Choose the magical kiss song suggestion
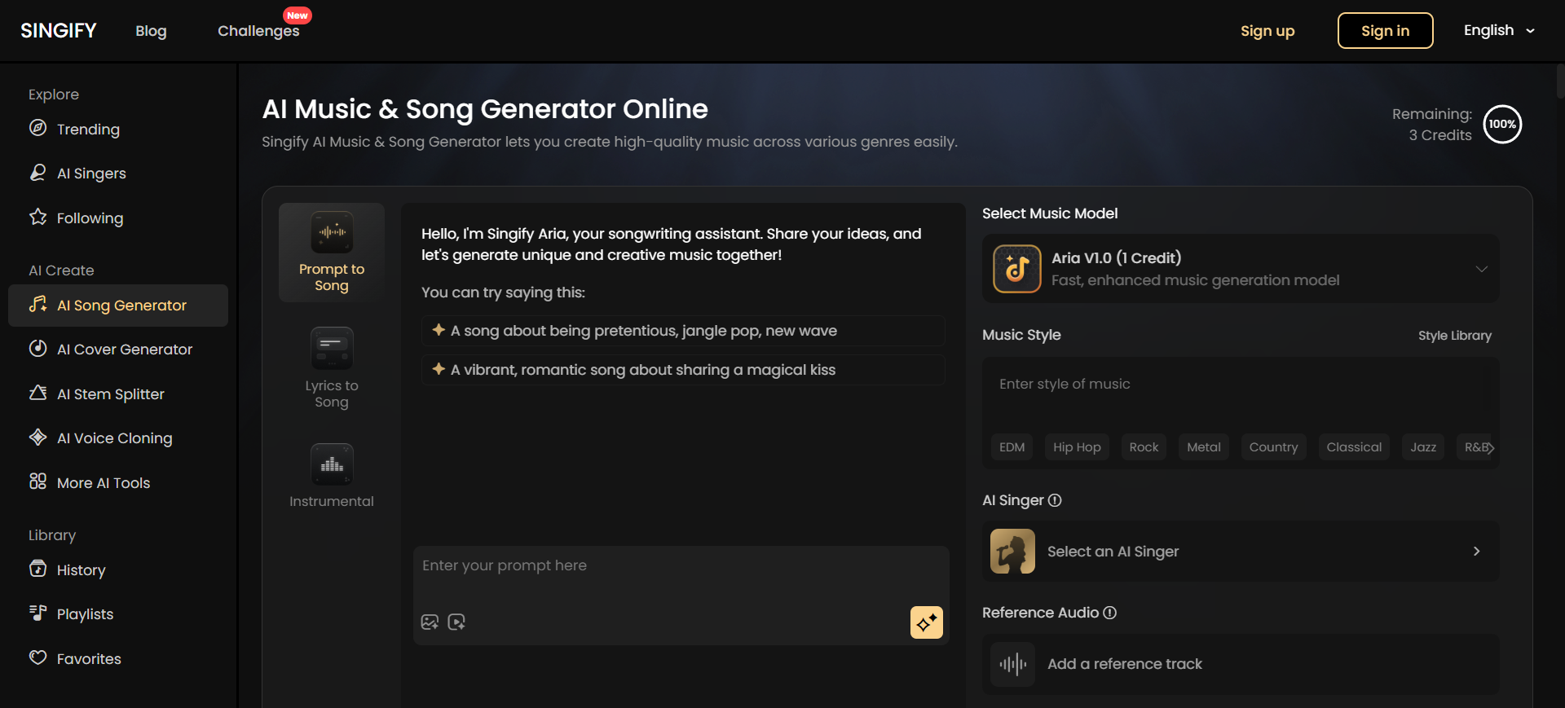 coord(683,370)
